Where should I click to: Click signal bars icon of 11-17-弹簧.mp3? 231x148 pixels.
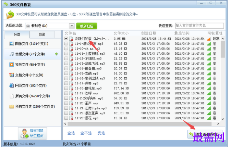pos(209,83)
